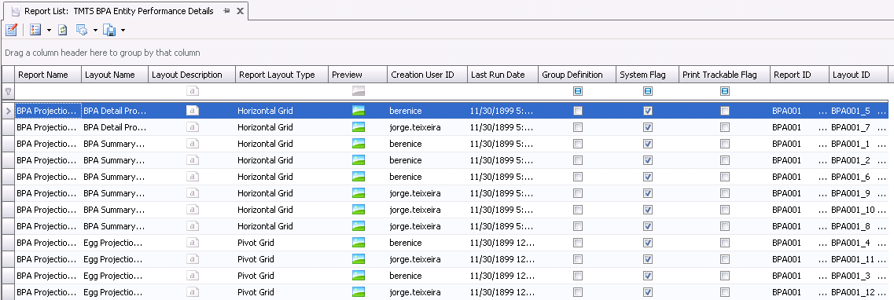Click the row indicator arrow of selected row

tap(8, 111)
